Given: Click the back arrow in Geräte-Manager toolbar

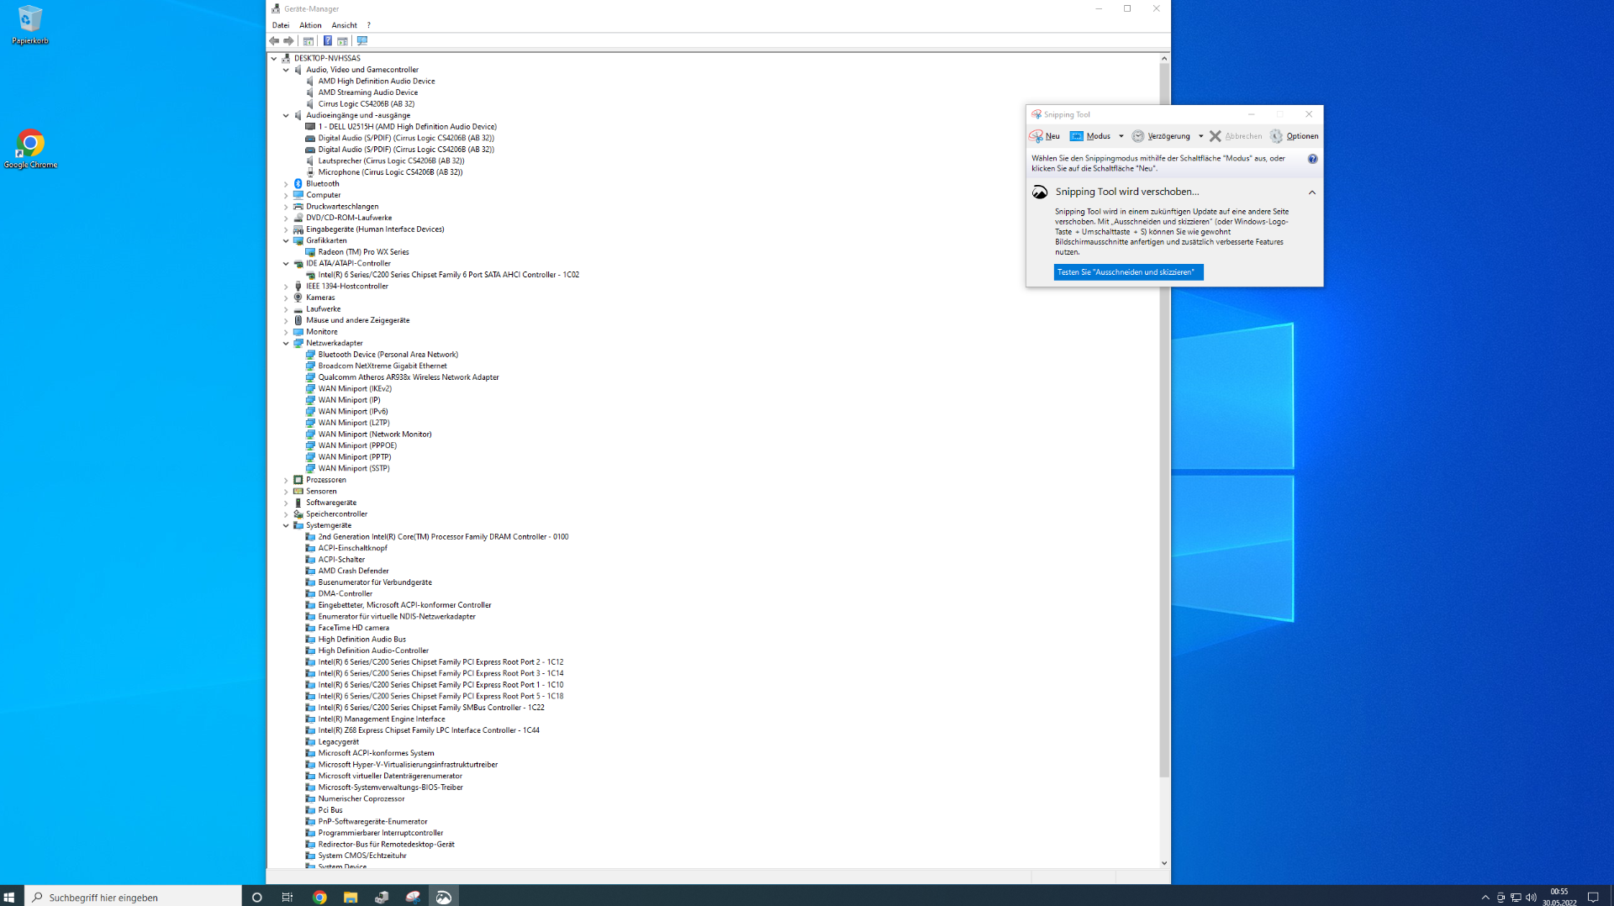Looking at the screenshot, I should tap(274, 41).
